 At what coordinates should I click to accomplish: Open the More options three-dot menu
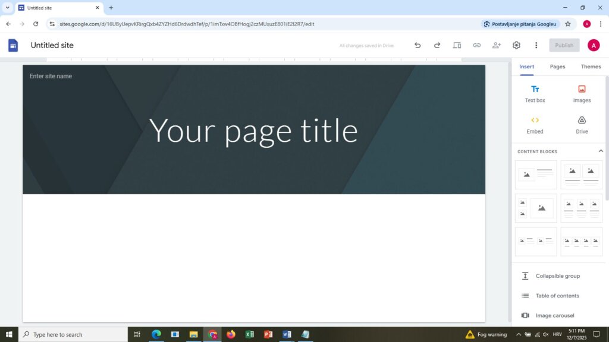pos(536,45)
